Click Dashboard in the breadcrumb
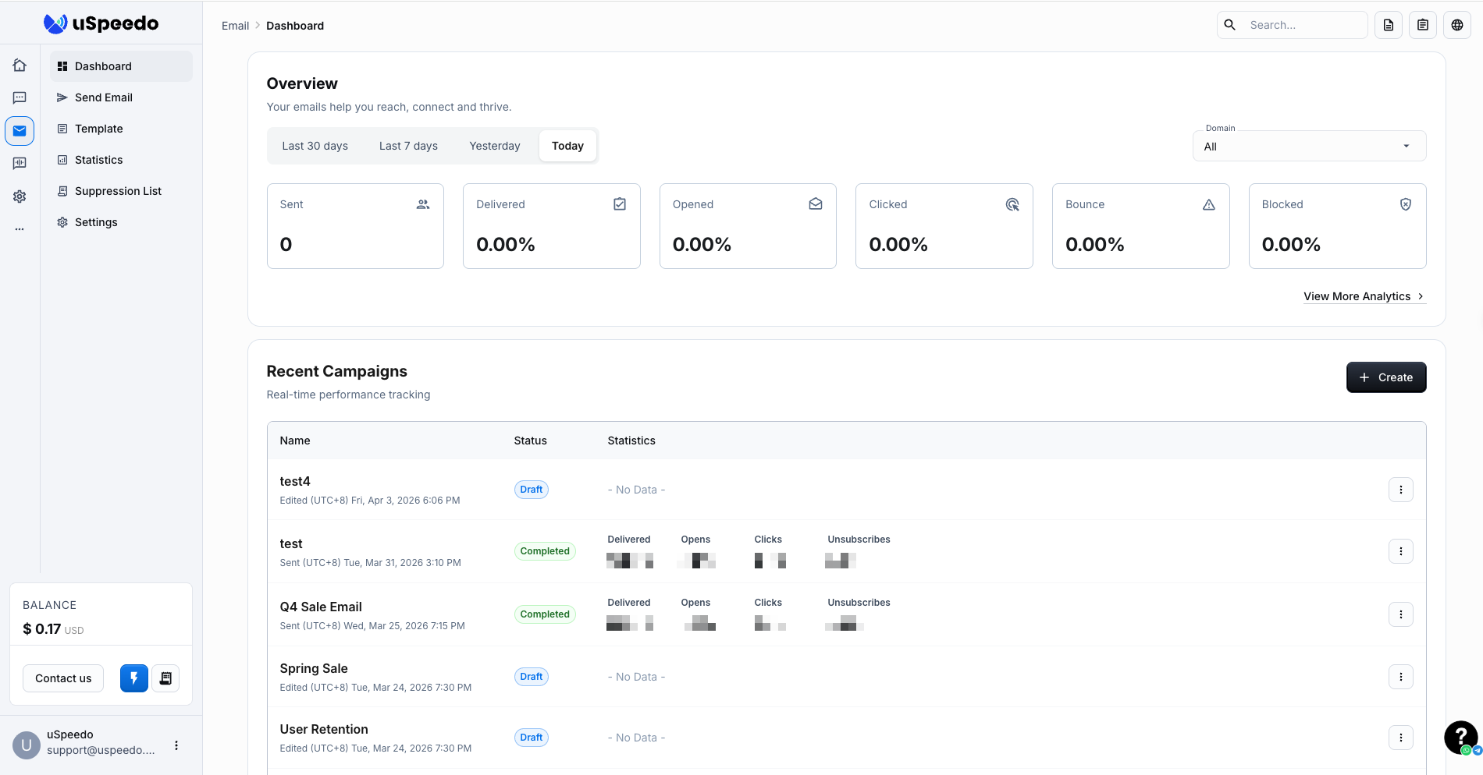The image size is (1483, 775). coord(295,26)
